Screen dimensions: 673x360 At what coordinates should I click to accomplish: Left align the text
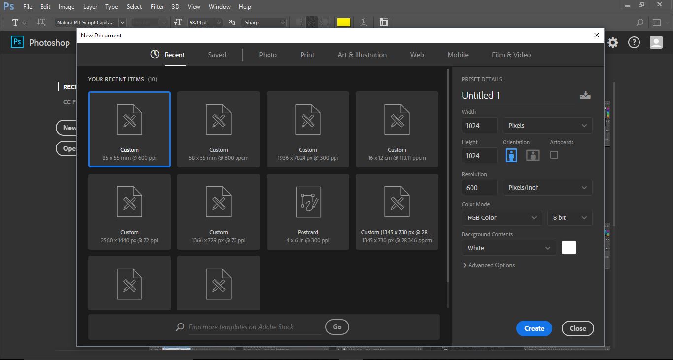(299, 22)
